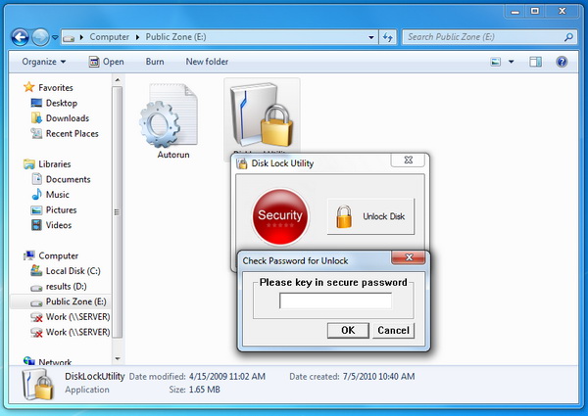Click Open in the Explorer toolbar
The image size is (588, 416).
tap(106, 62)
